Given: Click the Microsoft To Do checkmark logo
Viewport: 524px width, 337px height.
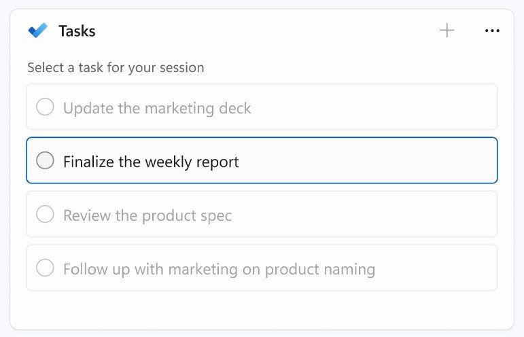Looking at the screenshot, I should tap(37, 31).
